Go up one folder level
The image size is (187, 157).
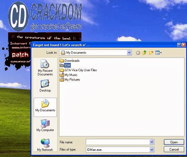pyautogui.click(x=144, y=53)
